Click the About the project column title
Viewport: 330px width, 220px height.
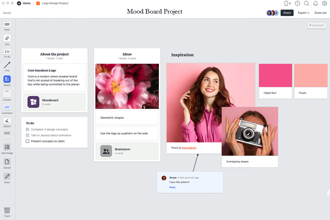click(x=54, y=54)
